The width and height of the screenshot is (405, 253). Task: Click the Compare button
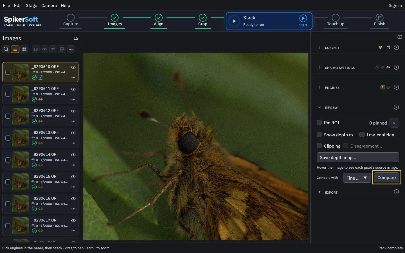pyautogui.click(x=386, y=178)
